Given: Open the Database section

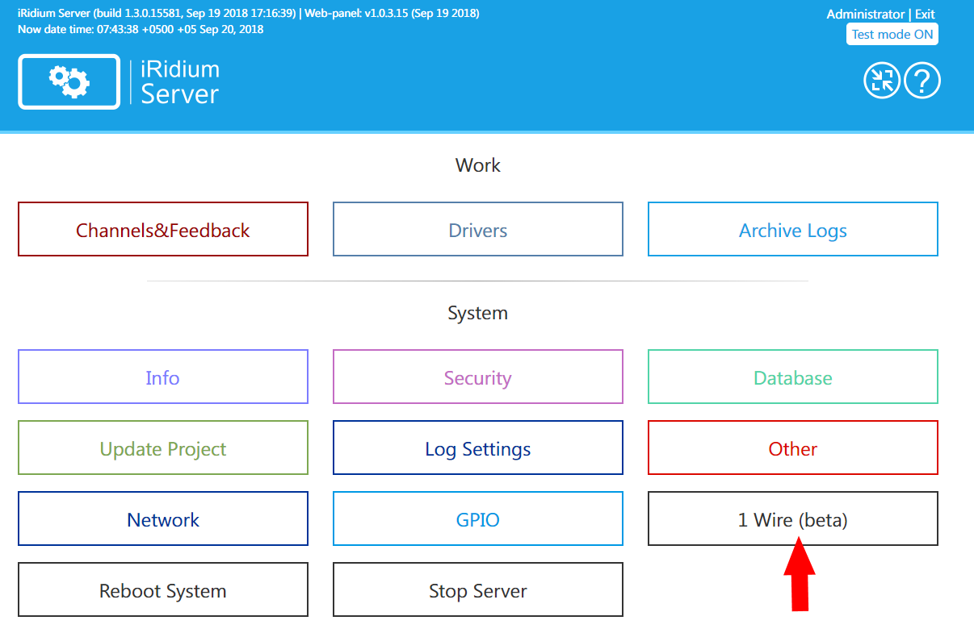Looking at the screenshot, I should tap(792, 377).
